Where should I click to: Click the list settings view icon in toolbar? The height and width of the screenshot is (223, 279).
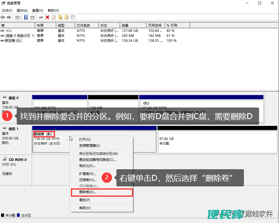[73, 17]
